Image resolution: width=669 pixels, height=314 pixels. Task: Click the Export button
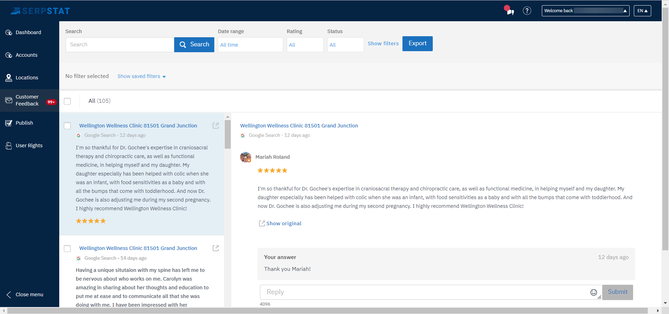tap(417, 44)
